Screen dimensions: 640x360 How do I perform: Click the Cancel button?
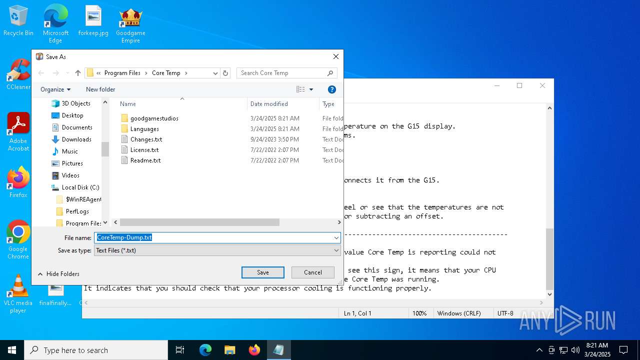click(313, 272)
